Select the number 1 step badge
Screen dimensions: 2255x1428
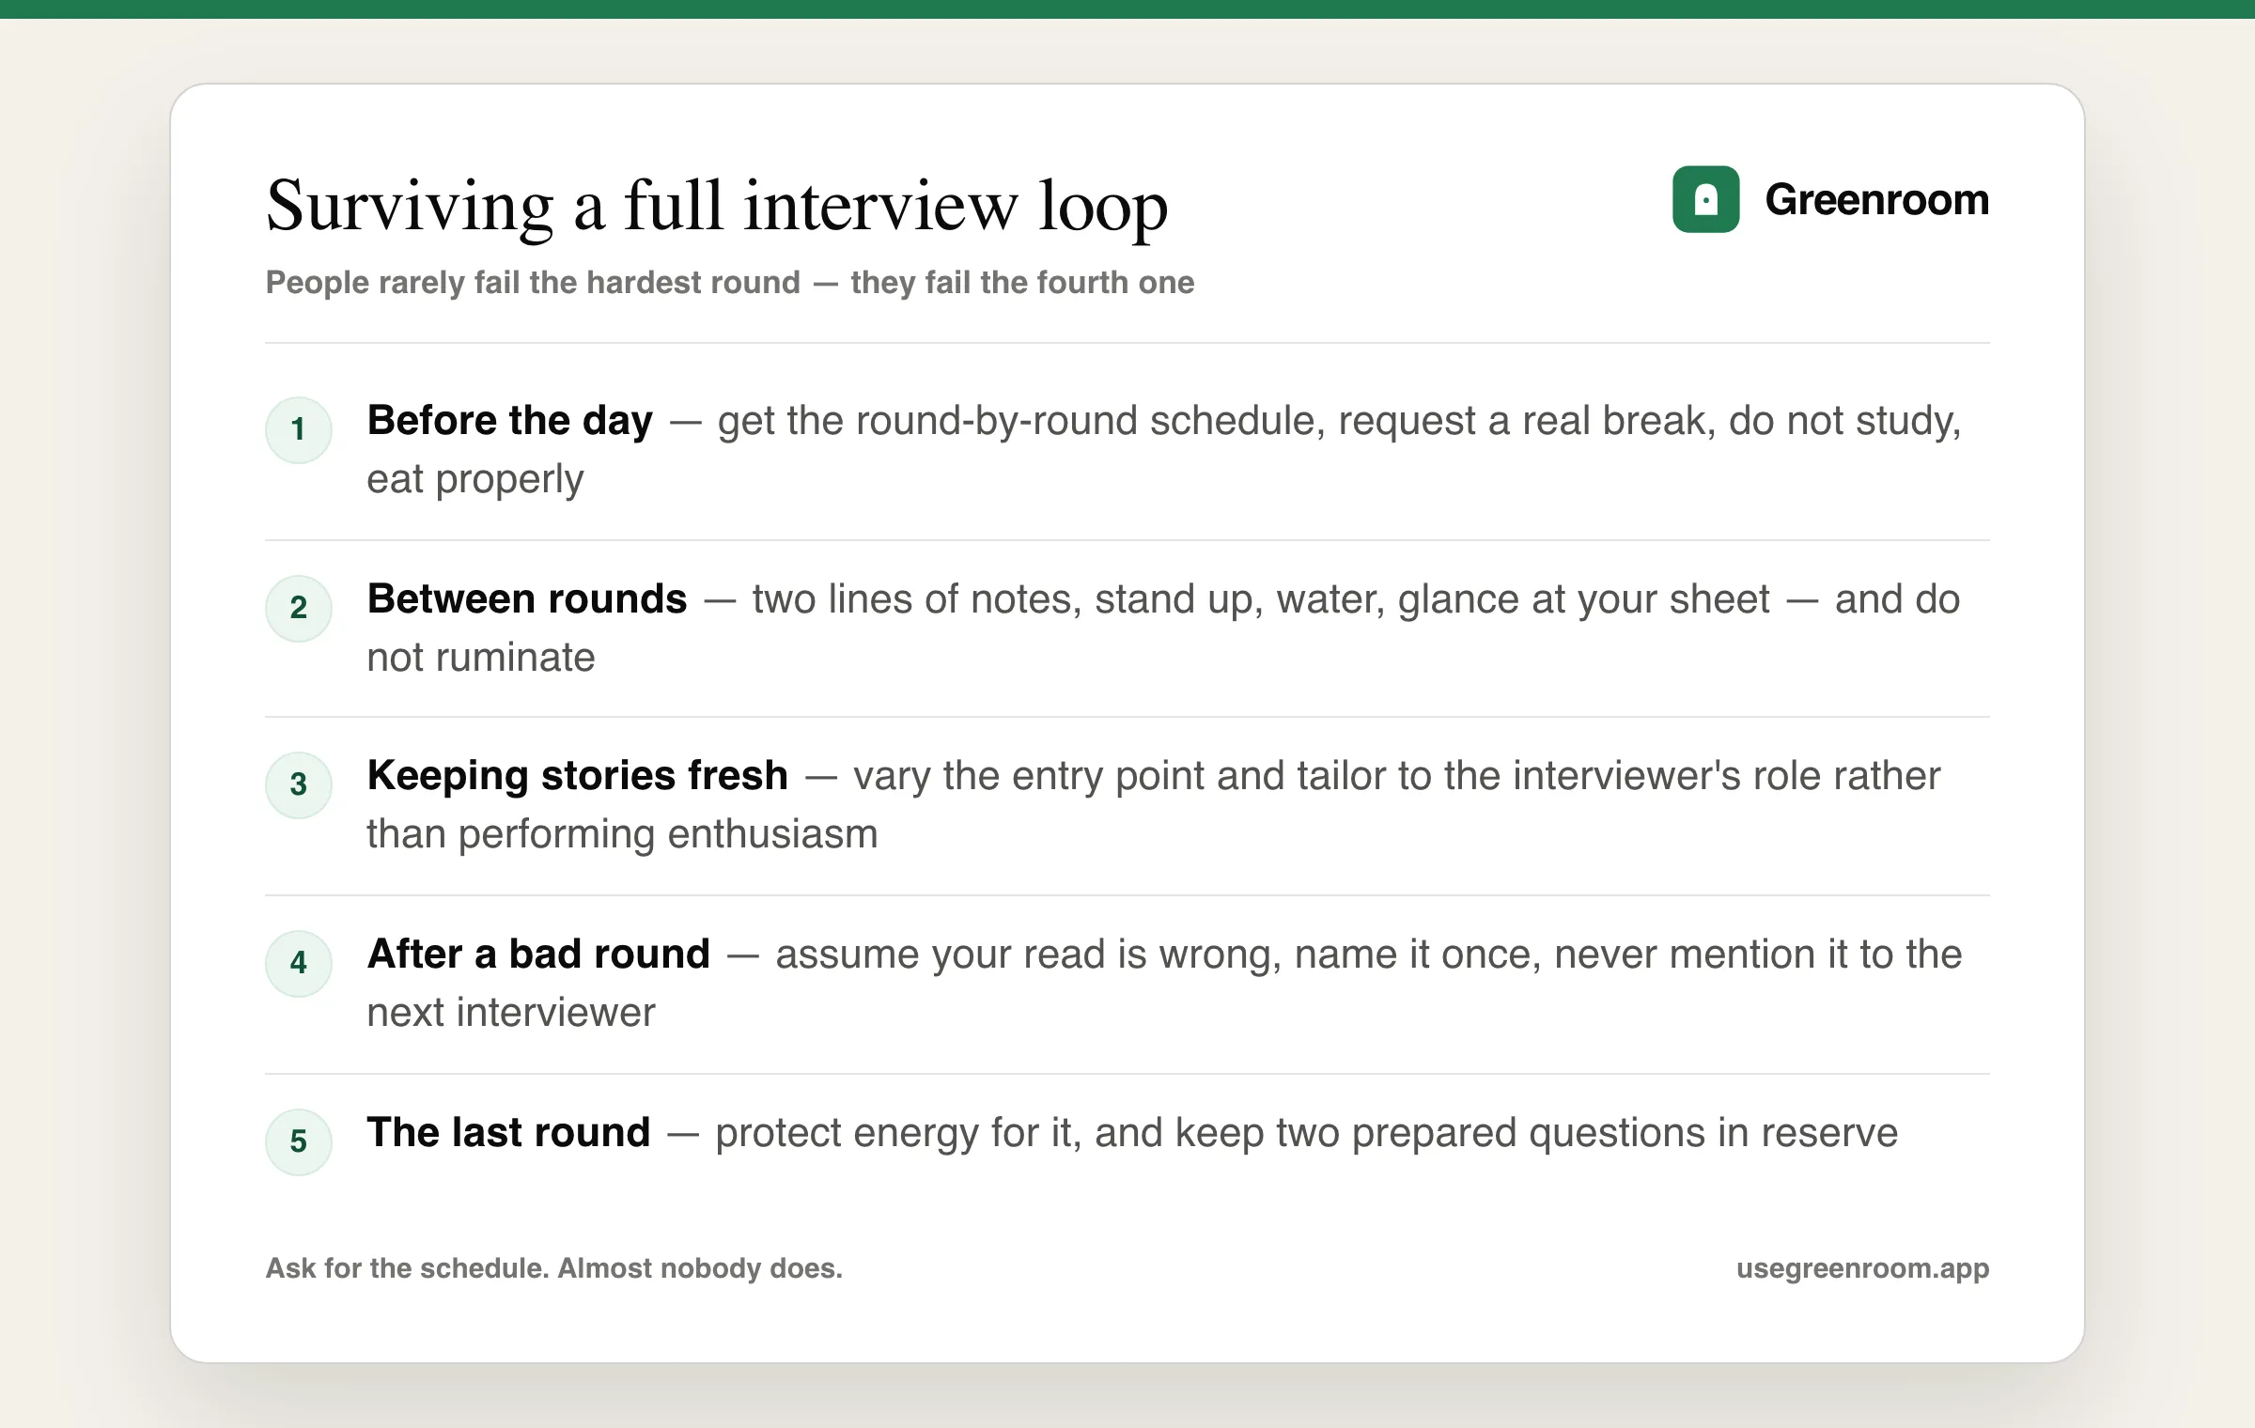[x=299, y=429]
